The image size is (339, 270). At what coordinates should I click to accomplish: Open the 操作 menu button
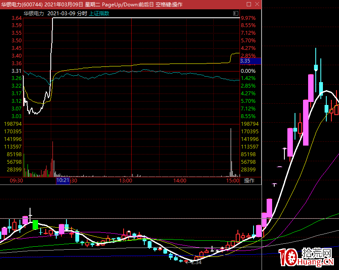250,181
